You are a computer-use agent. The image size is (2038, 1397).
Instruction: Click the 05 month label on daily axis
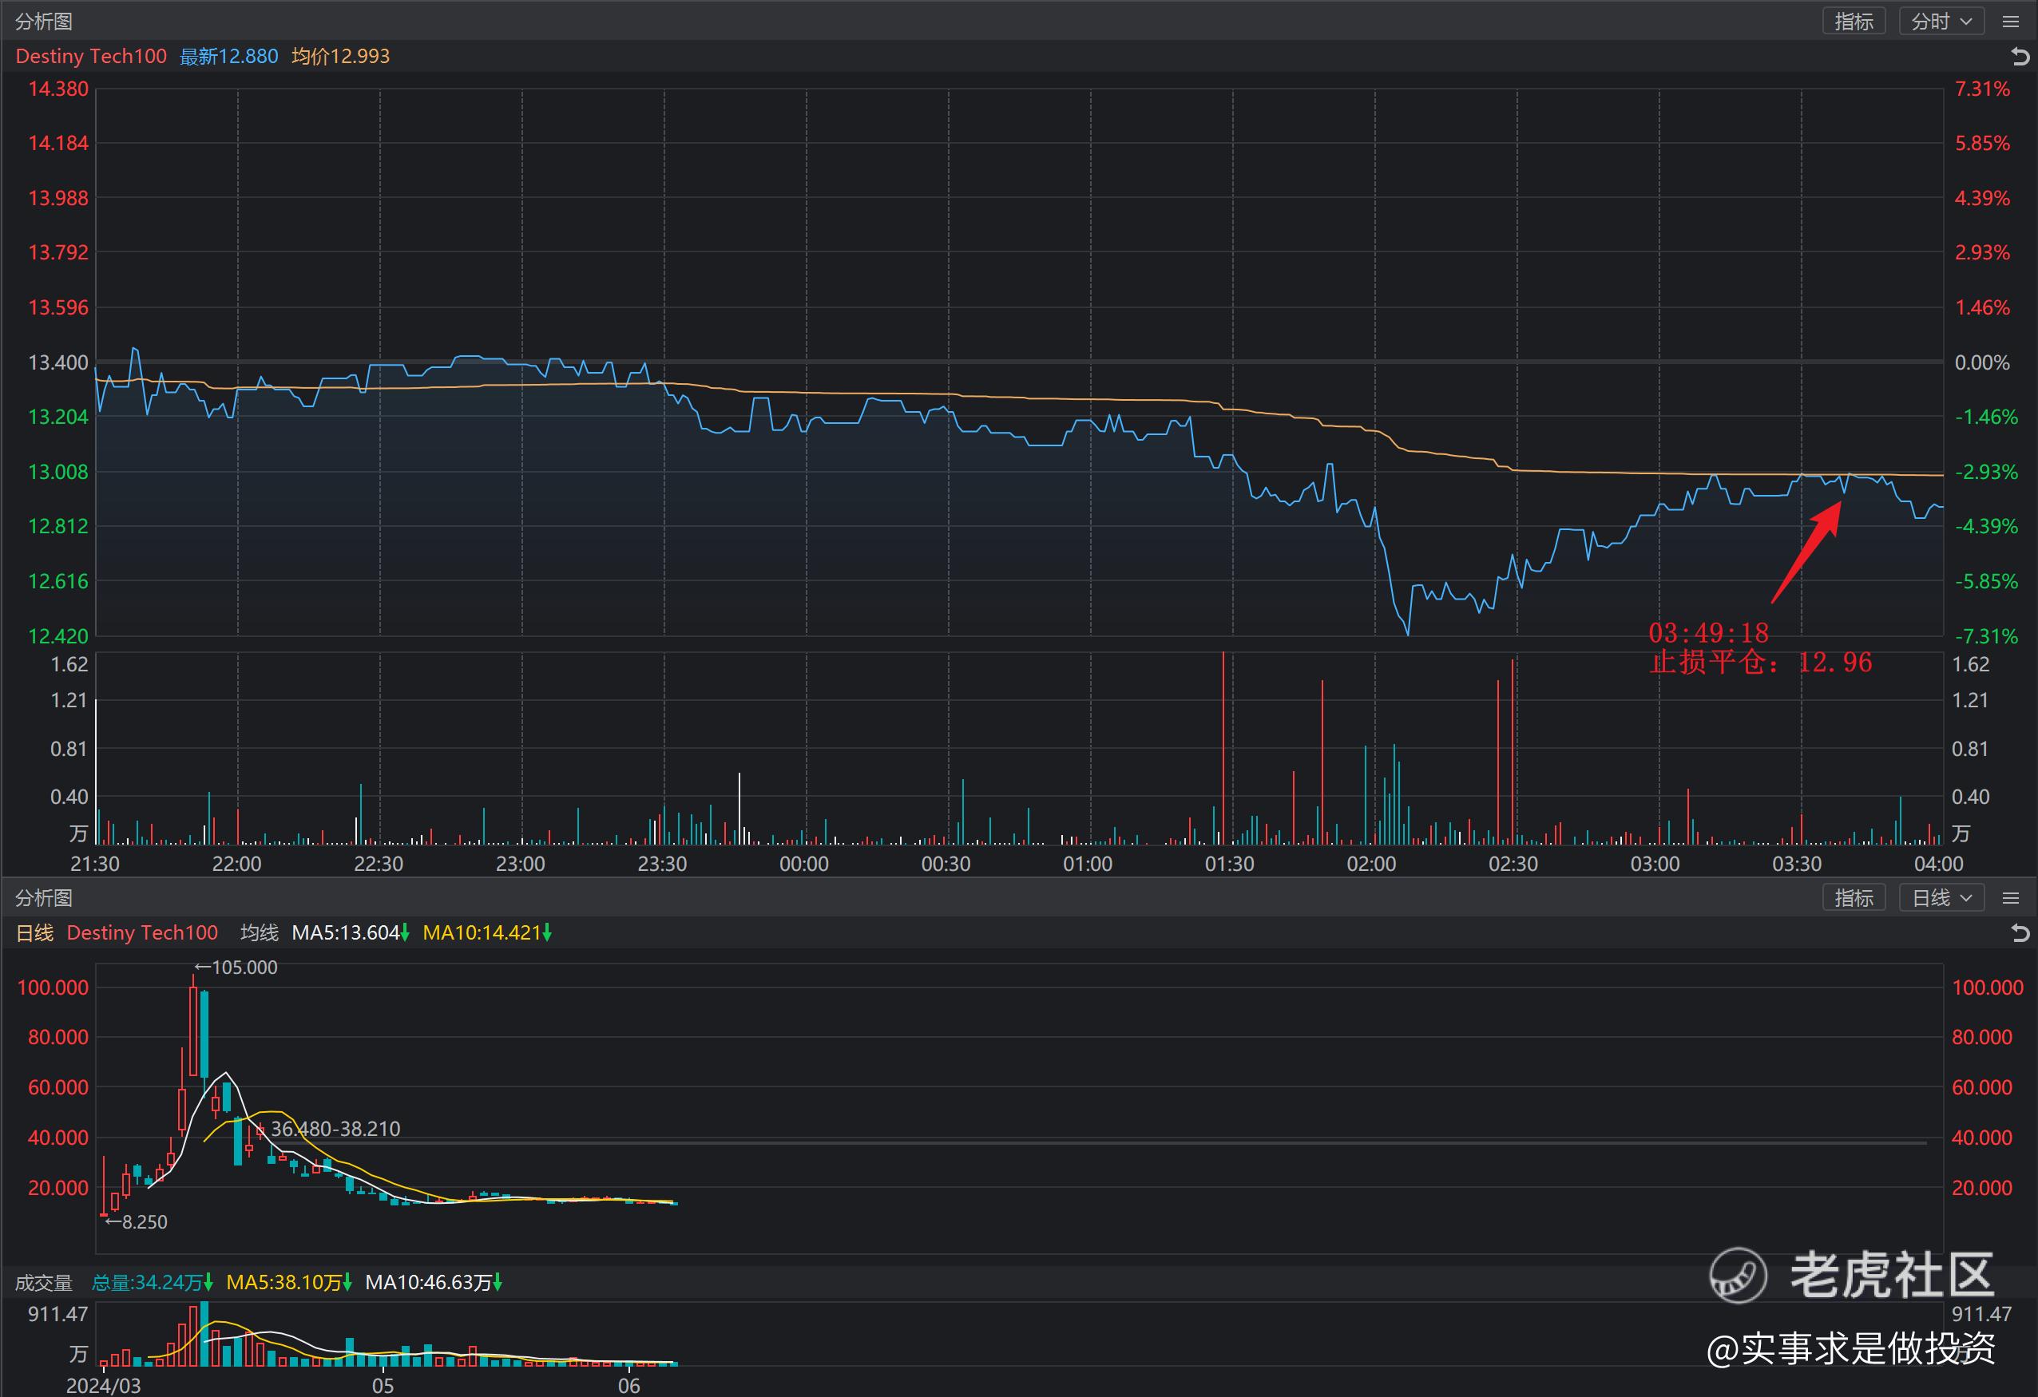pos(383,1386)
